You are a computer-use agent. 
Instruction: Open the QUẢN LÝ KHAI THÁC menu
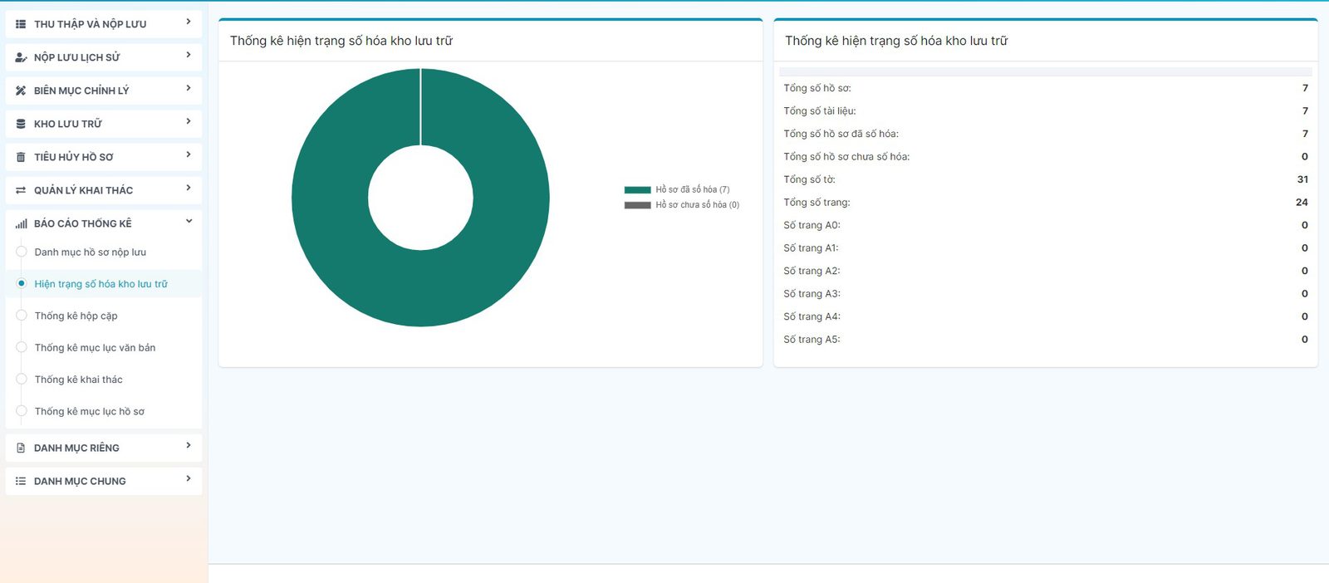pyautogui.click(x=104, y=189)
